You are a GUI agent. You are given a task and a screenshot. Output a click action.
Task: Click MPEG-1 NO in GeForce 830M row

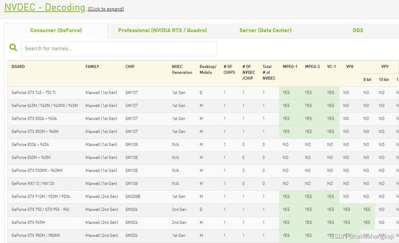pyautogui.click(x=286, y=158)
